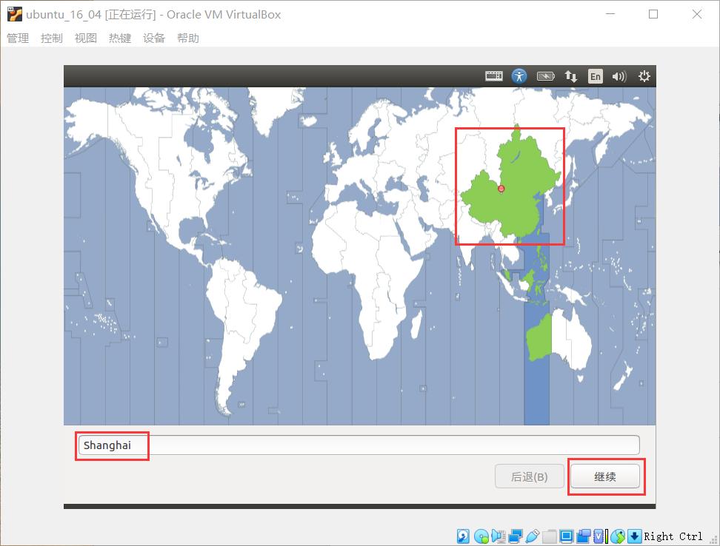Viewport: 720px width, 546px height.
Task: Open the 热键 menu
Action: click(x=120, y=38)
